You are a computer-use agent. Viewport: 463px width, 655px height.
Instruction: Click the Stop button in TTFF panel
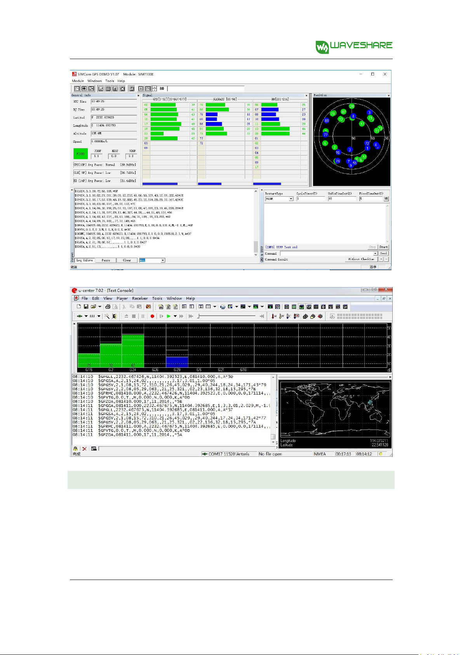tap(372, 247)
